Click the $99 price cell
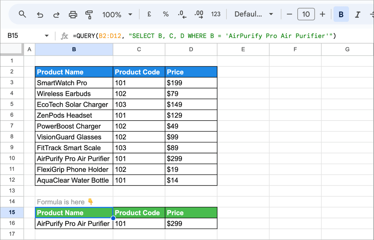Viewport: 374px width, 240px height. click(x=191, y=137)
